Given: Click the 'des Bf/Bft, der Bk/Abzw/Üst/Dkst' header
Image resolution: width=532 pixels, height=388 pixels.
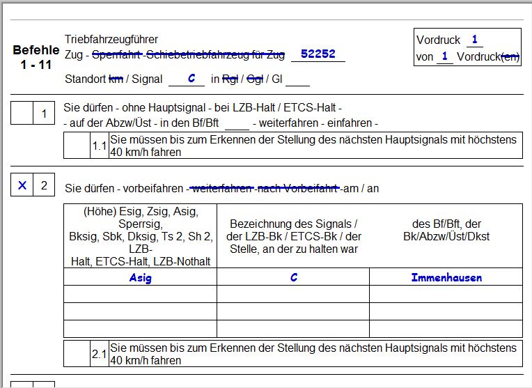Looking at the screenshot, I should 446,230.
